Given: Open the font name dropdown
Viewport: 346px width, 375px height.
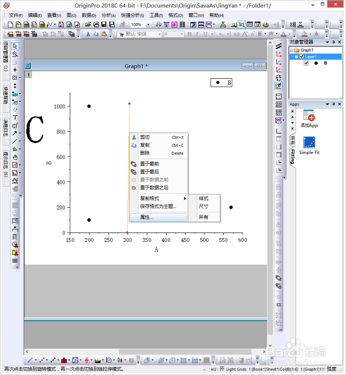Looking at the screenshot, I should point(159,34).
